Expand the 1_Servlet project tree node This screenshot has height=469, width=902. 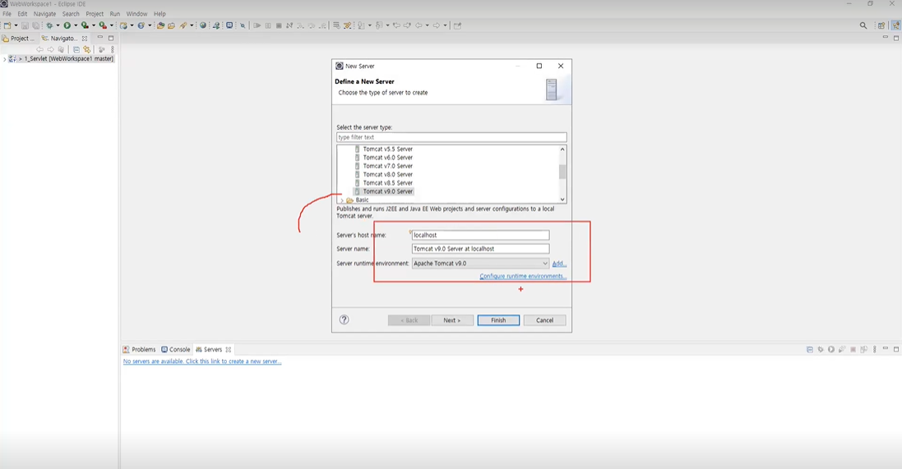pyautogui.click(x=5, y=58)
